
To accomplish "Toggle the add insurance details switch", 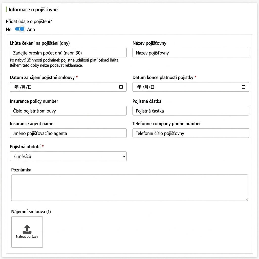I will click(x=20, y=29).
